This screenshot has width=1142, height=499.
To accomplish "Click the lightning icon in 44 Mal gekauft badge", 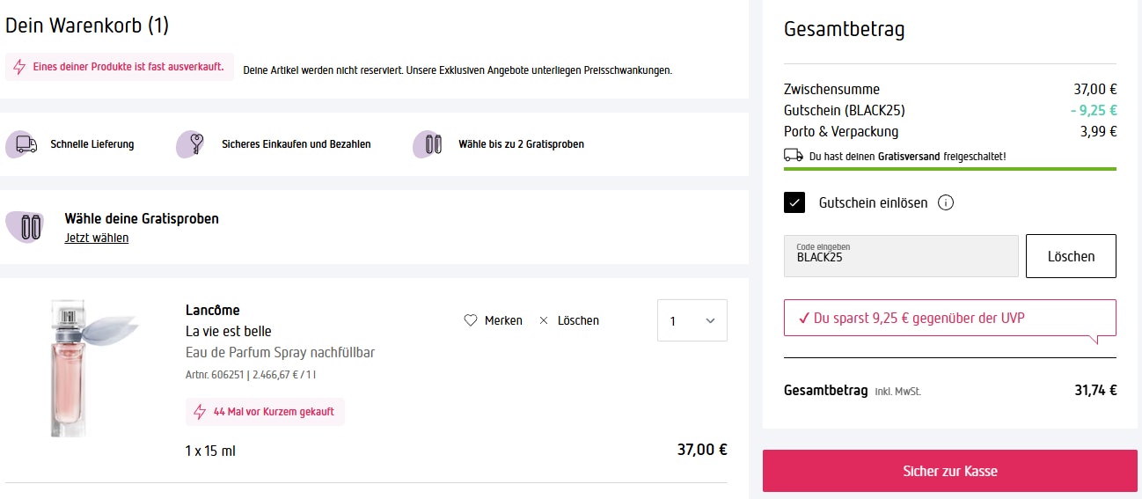I will pos(200,412).
